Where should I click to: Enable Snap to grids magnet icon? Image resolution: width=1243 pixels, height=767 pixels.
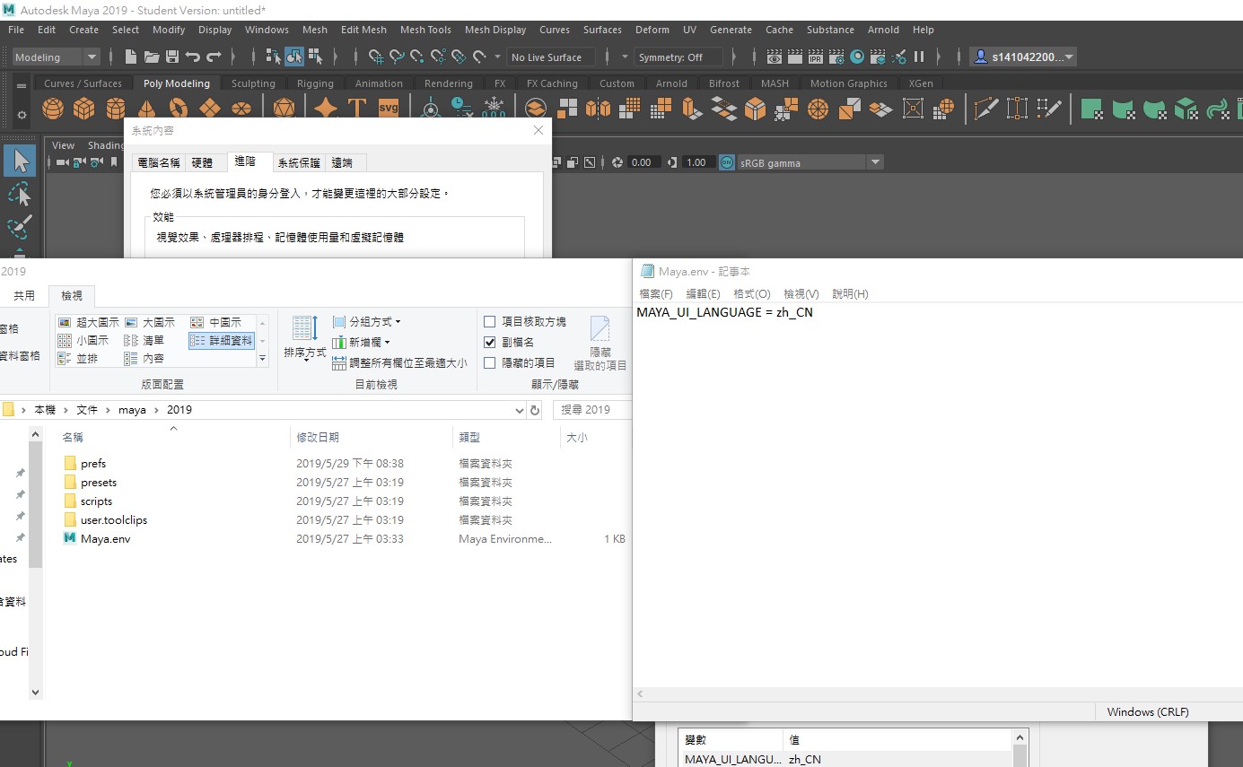(376, 57)
